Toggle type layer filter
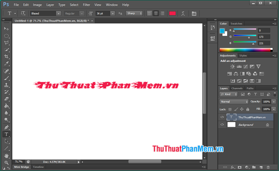The image size is (279, 171). 255,94
